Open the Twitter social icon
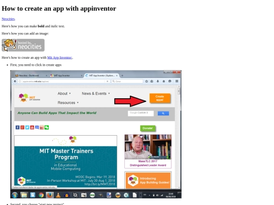 coord(27,128)
